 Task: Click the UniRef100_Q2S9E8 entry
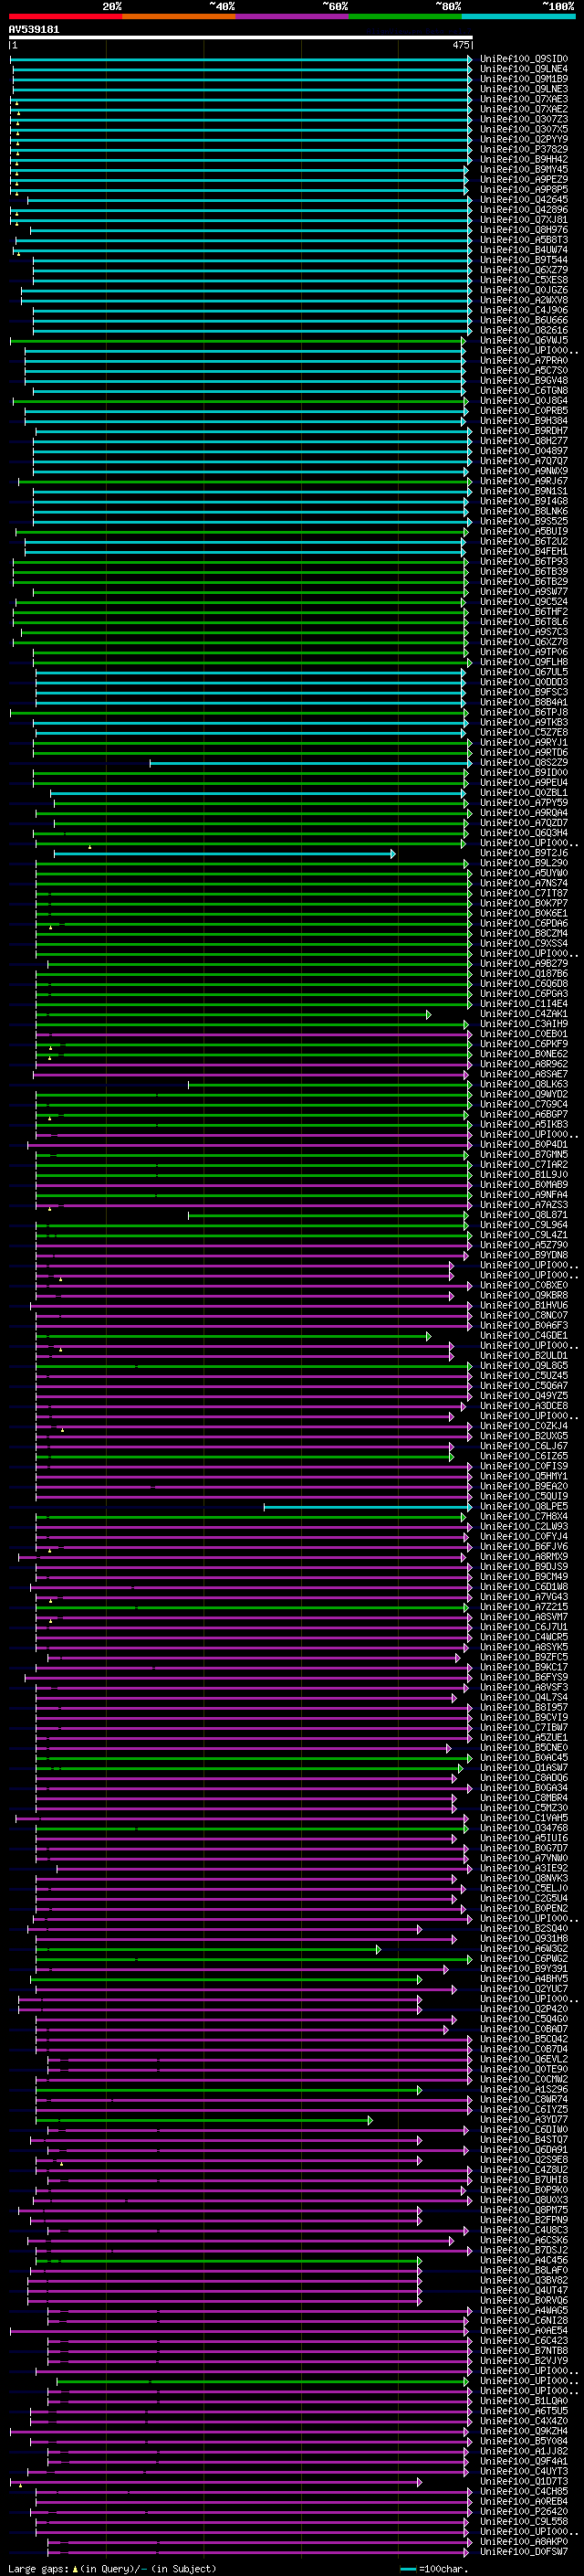[x=524, y=2159]
